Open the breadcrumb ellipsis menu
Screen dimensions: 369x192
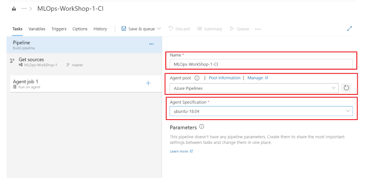click(24, 9)
